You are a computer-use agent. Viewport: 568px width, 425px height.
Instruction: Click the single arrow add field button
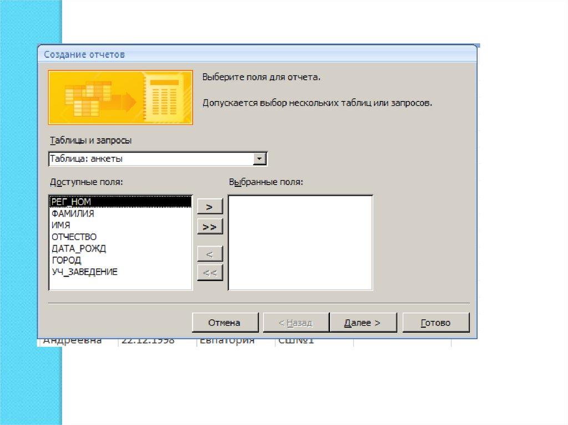pyautogui.click(x=210, y=207)
